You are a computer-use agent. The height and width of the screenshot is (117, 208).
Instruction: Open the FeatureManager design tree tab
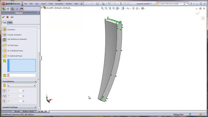point(4,9)
